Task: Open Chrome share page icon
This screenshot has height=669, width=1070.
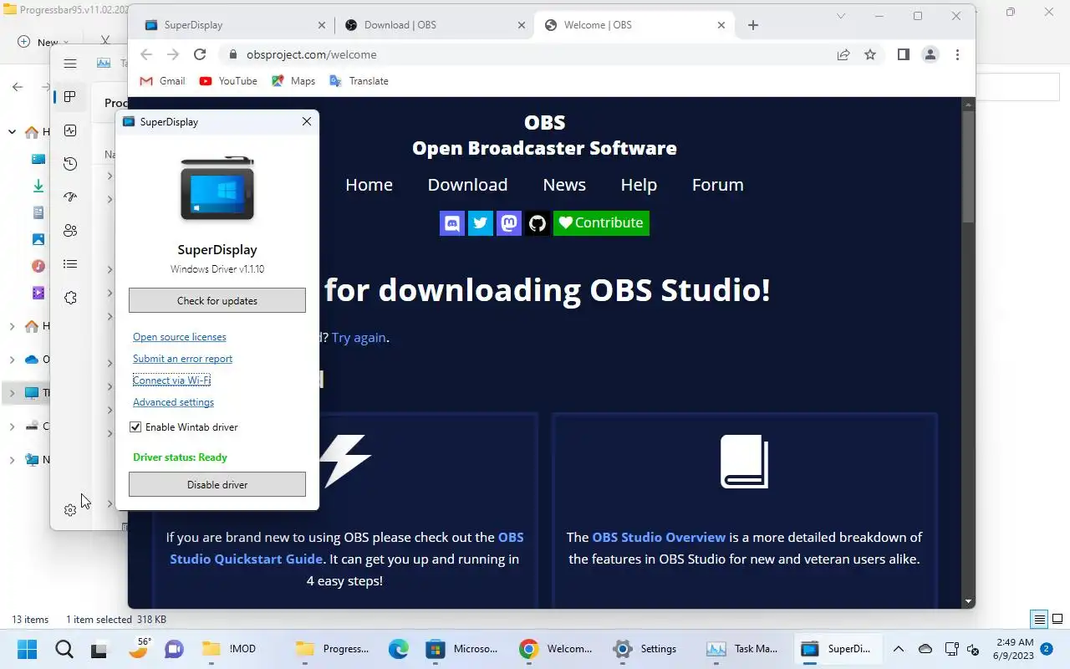Action: [x=843, y=54]
